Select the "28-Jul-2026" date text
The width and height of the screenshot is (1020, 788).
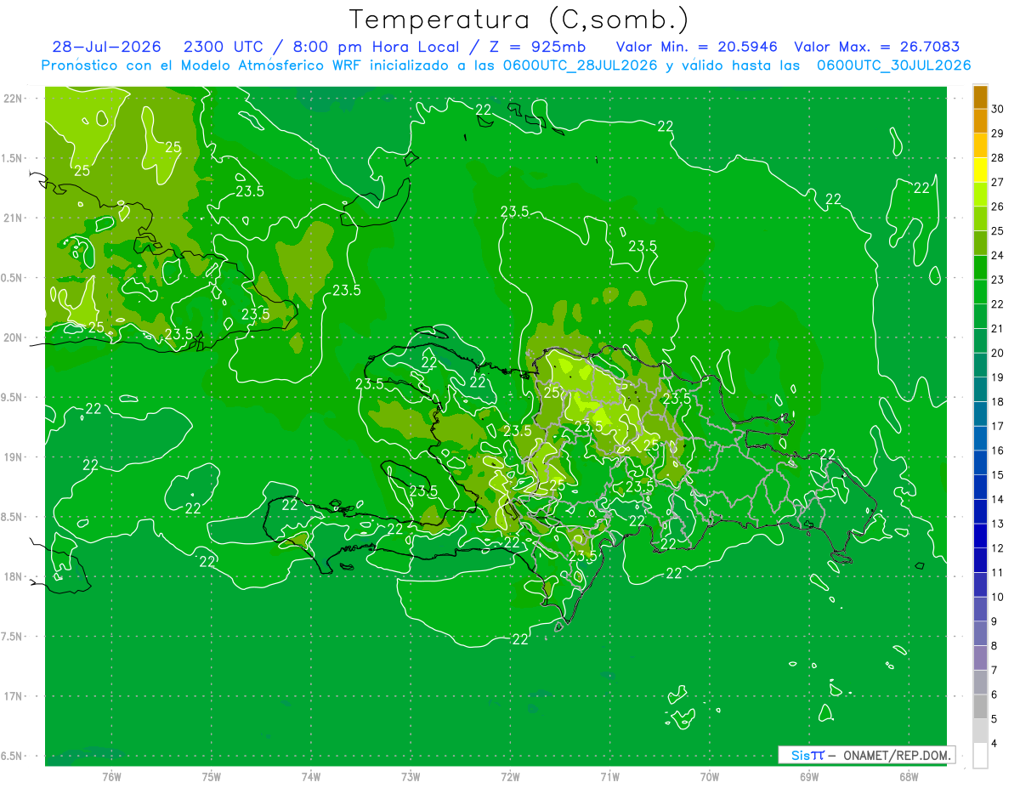coord(106,48)
